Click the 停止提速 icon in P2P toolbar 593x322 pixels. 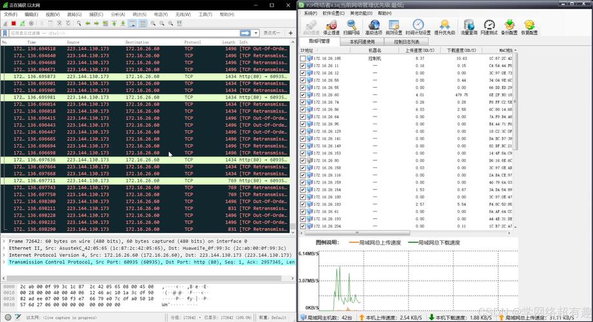pyautogui.click(x=331, y=27)
